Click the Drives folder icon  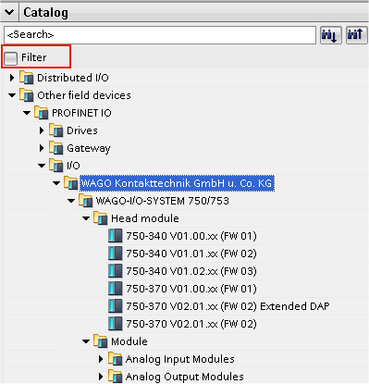pyautogui.click(x=55, y=130)
